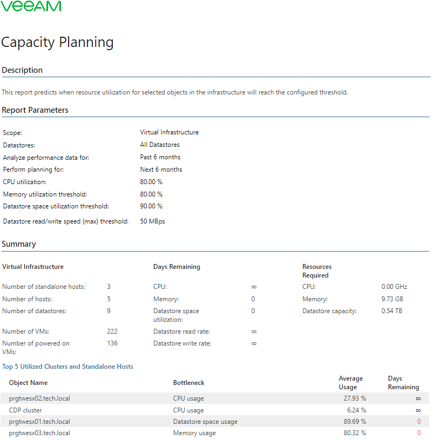Click the Next 6 months value
Screen dimensions: 436x440
pyautogui.click(x=161, y=170)
